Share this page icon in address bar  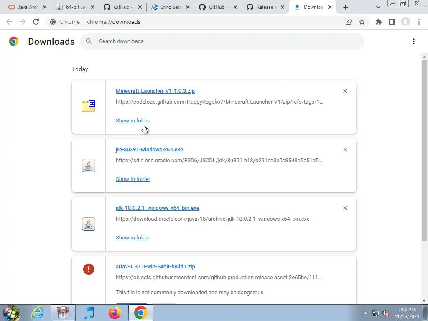pos(349,22)
